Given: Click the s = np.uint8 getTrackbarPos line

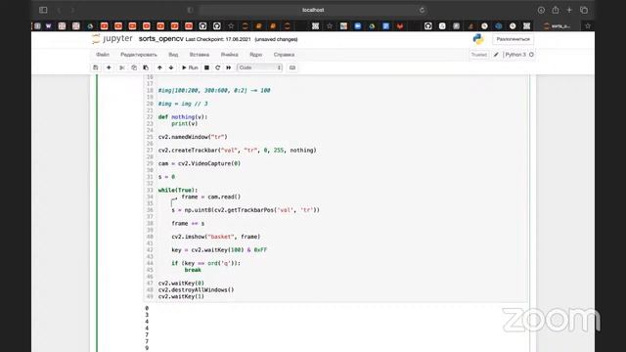Looking at the screenshot, I should [x=246, y=210].
